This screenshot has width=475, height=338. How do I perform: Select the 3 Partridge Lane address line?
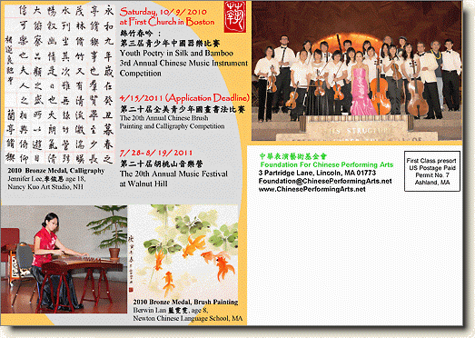[x=317, y=173]
